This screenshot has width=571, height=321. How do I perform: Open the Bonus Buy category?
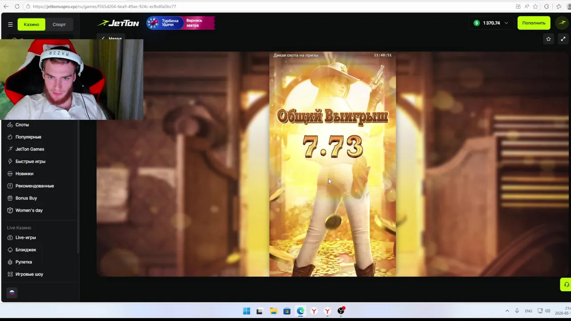pyautogui.click(x=26, y=198)
